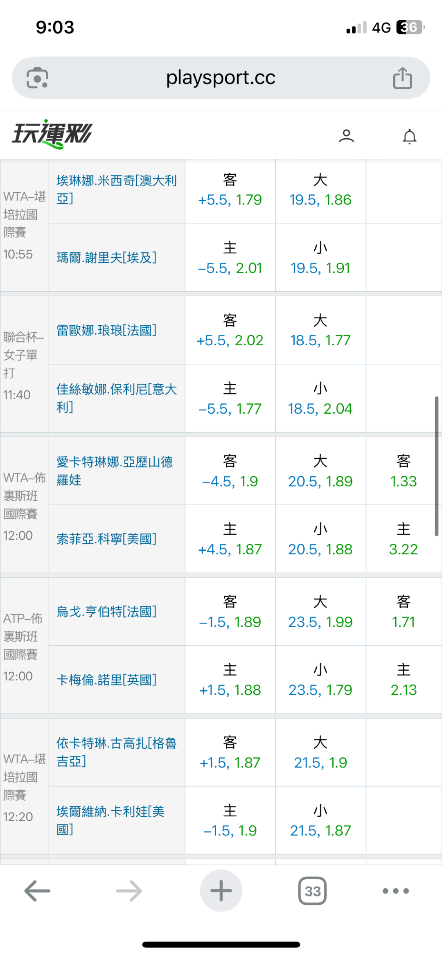442x957 pixels.
Task: Select 主 -1.5, 1.9 spread option
Action: [230, 820]
